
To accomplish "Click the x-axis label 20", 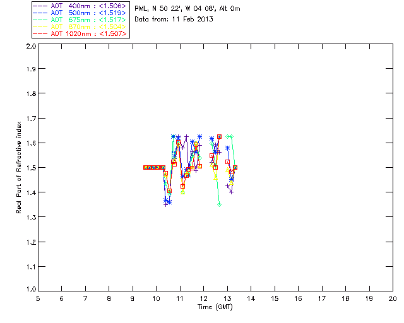I will pyautogui.click(x=393, y=298).
